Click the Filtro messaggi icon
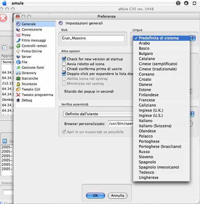The image size is (200, 204). click(18, 40)
